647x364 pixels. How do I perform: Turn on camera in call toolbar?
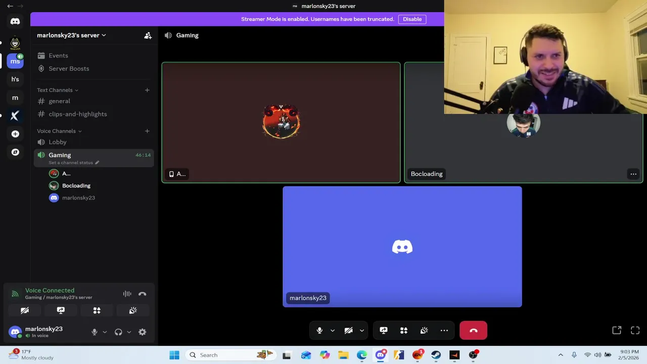coord(348,331)
